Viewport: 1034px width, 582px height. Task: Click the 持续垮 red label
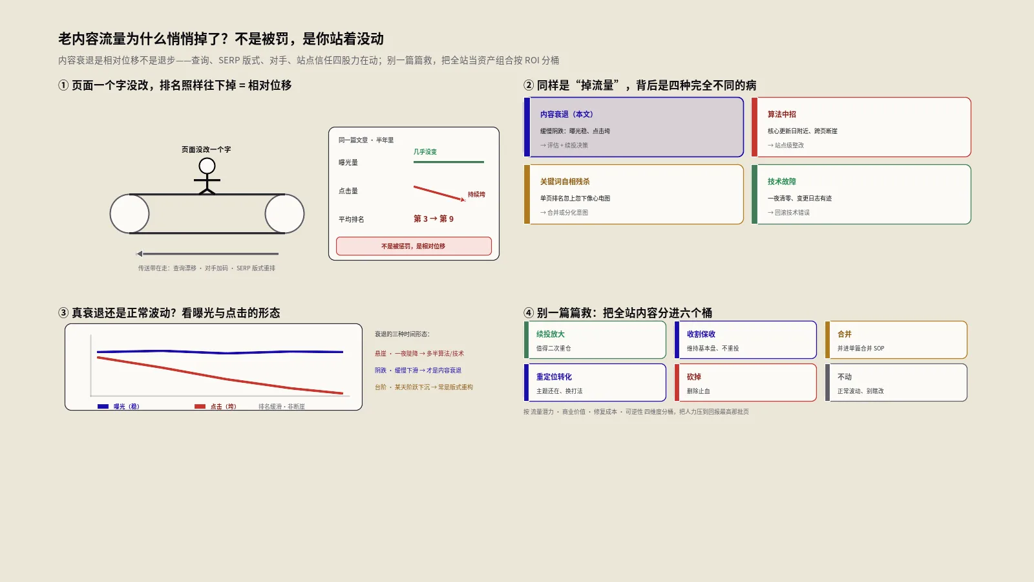(476, 195)
